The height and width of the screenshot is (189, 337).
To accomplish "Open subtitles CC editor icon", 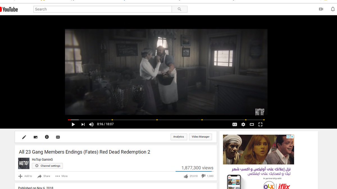I will tap(58, 137).
